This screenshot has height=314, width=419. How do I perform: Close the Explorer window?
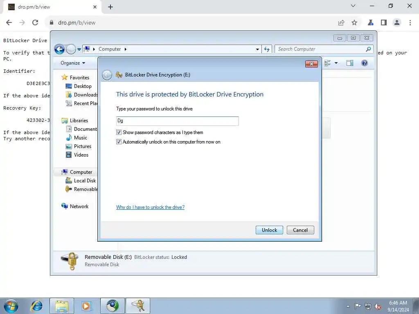click(367, 38)
